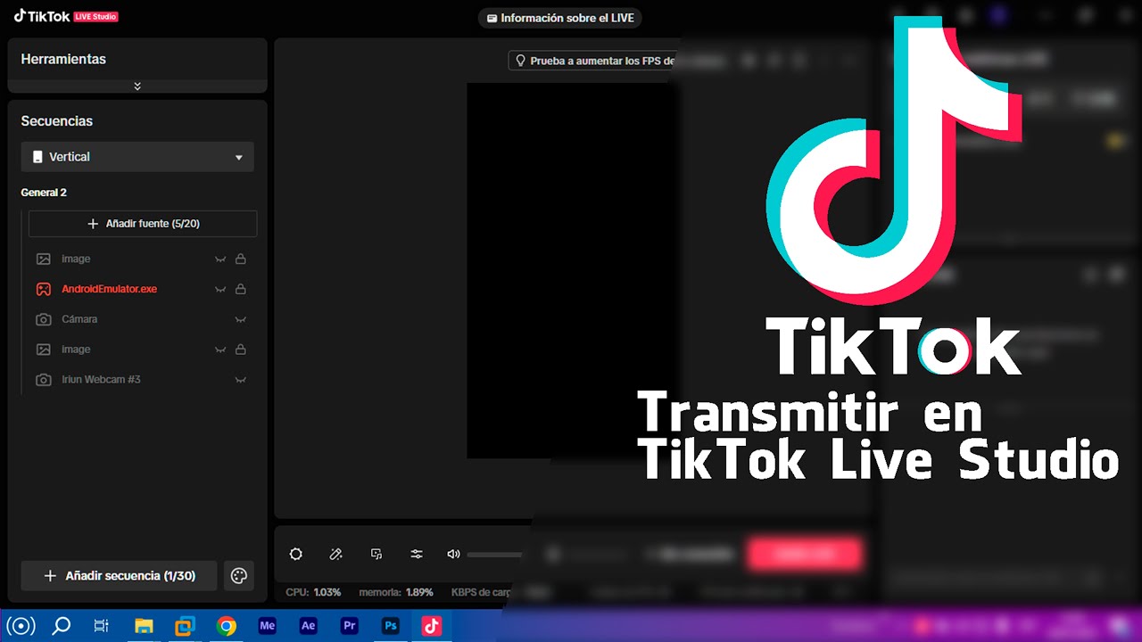Click the memoria: 1.89% status readout
This screenshot has width=1142, height=642.
(x=396, y=592)
